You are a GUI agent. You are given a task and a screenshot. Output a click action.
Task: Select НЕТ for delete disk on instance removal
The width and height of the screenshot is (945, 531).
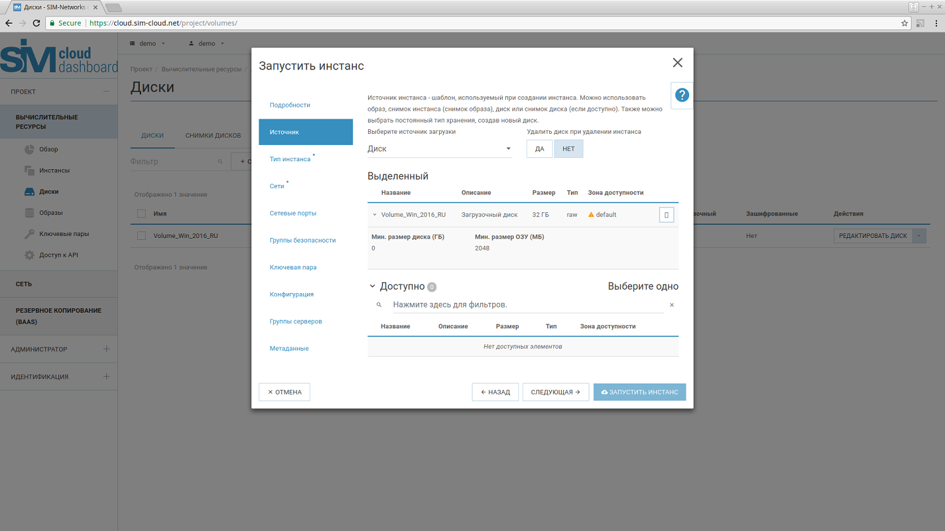[x=568, y=149]
